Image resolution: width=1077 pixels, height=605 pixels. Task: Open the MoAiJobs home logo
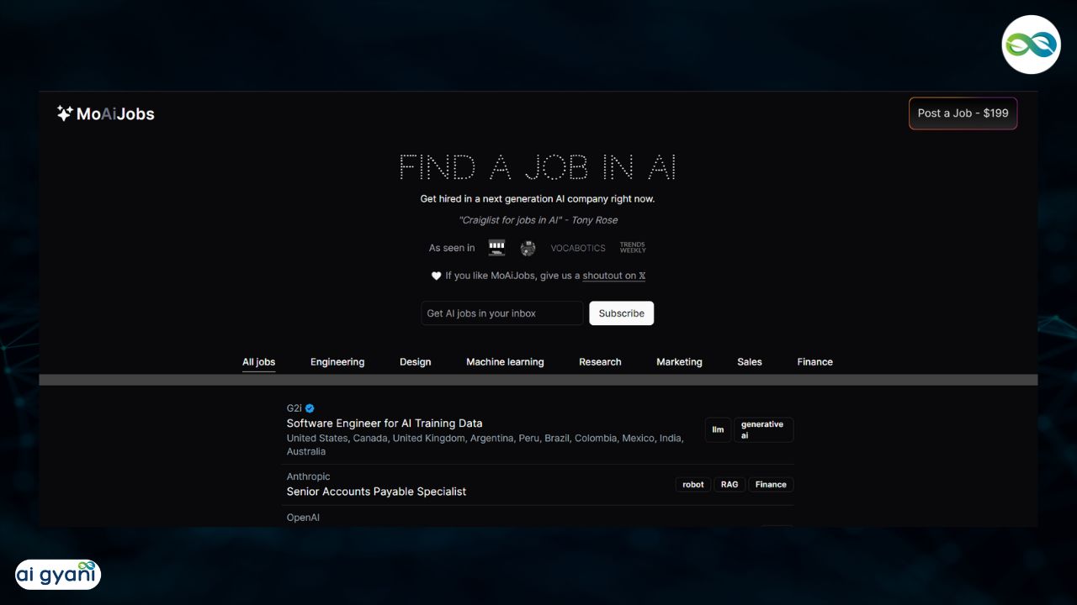point(105,113)
